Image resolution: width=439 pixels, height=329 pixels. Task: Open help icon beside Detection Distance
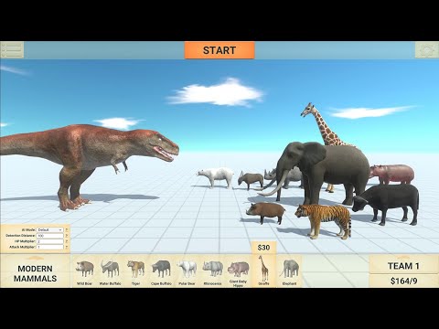[67, 236]
